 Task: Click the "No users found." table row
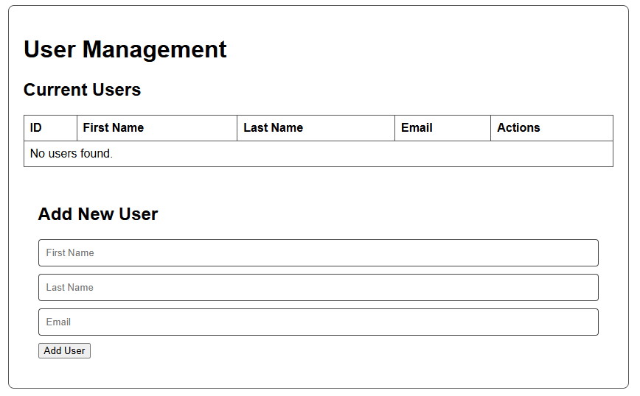[318, 154]
